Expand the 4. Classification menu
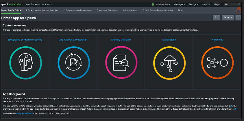Image resolution: width=244 pixels, height=121 pixels. click(131, 10)
